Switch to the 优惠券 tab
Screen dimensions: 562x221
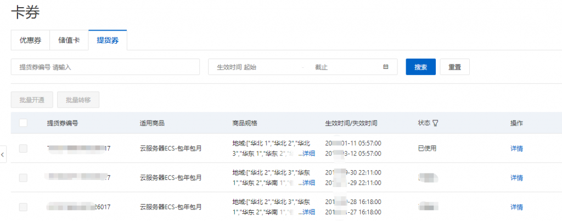point(30,40)
